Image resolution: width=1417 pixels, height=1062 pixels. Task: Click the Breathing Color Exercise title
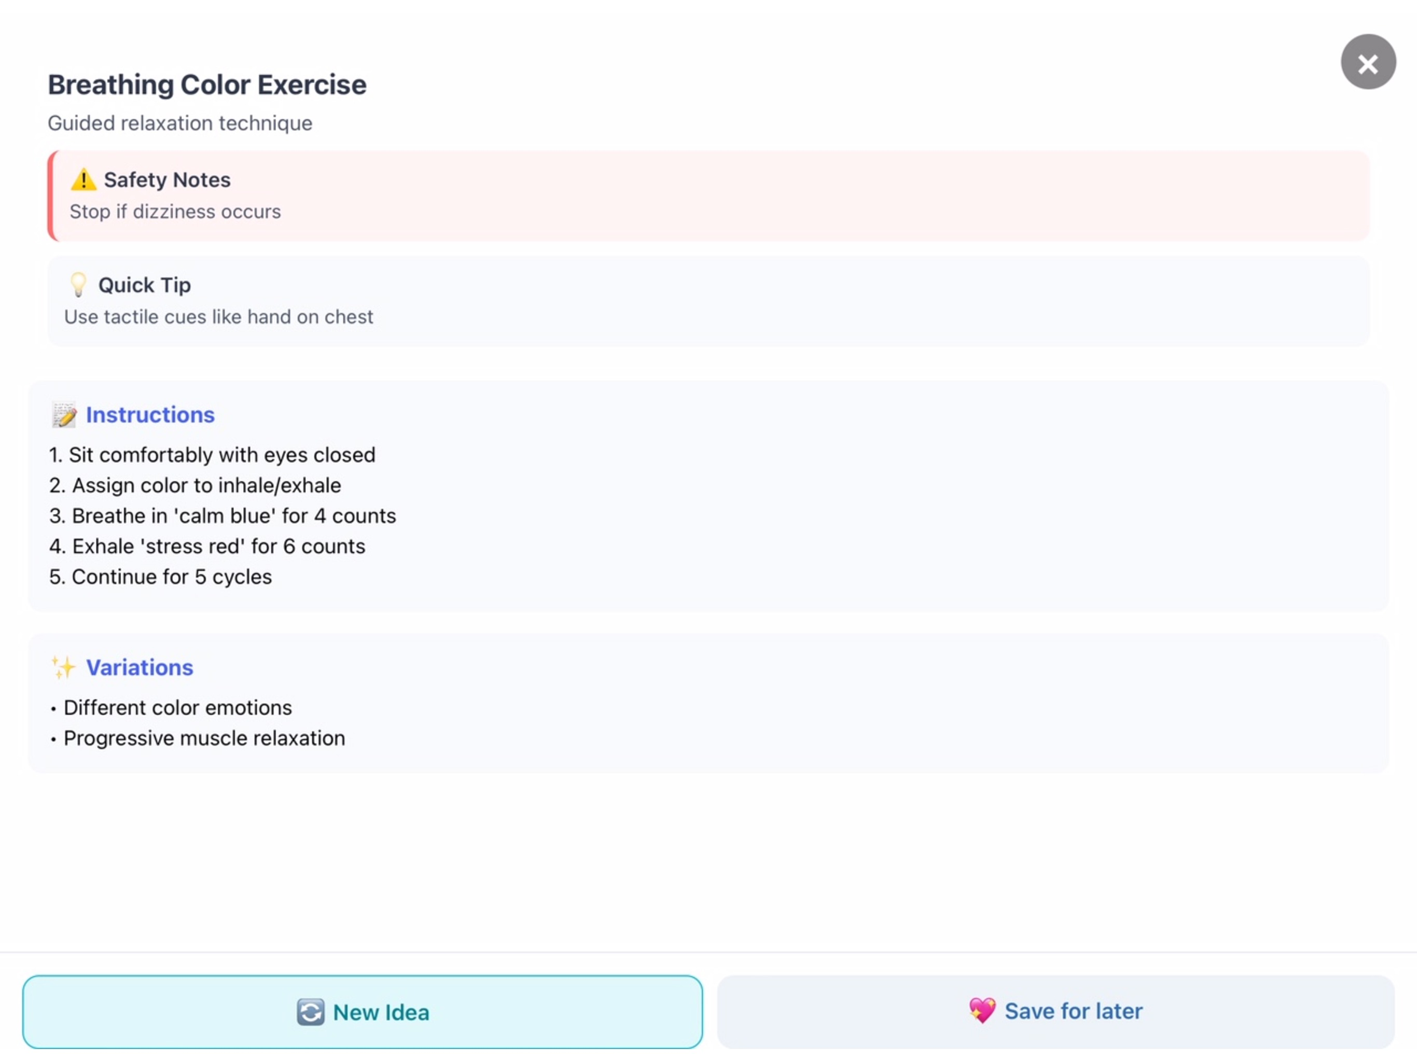tap(207, 85)
